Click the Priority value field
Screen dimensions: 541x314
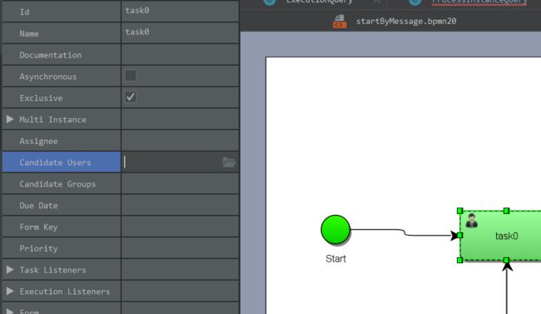click(x=180, y=248)
